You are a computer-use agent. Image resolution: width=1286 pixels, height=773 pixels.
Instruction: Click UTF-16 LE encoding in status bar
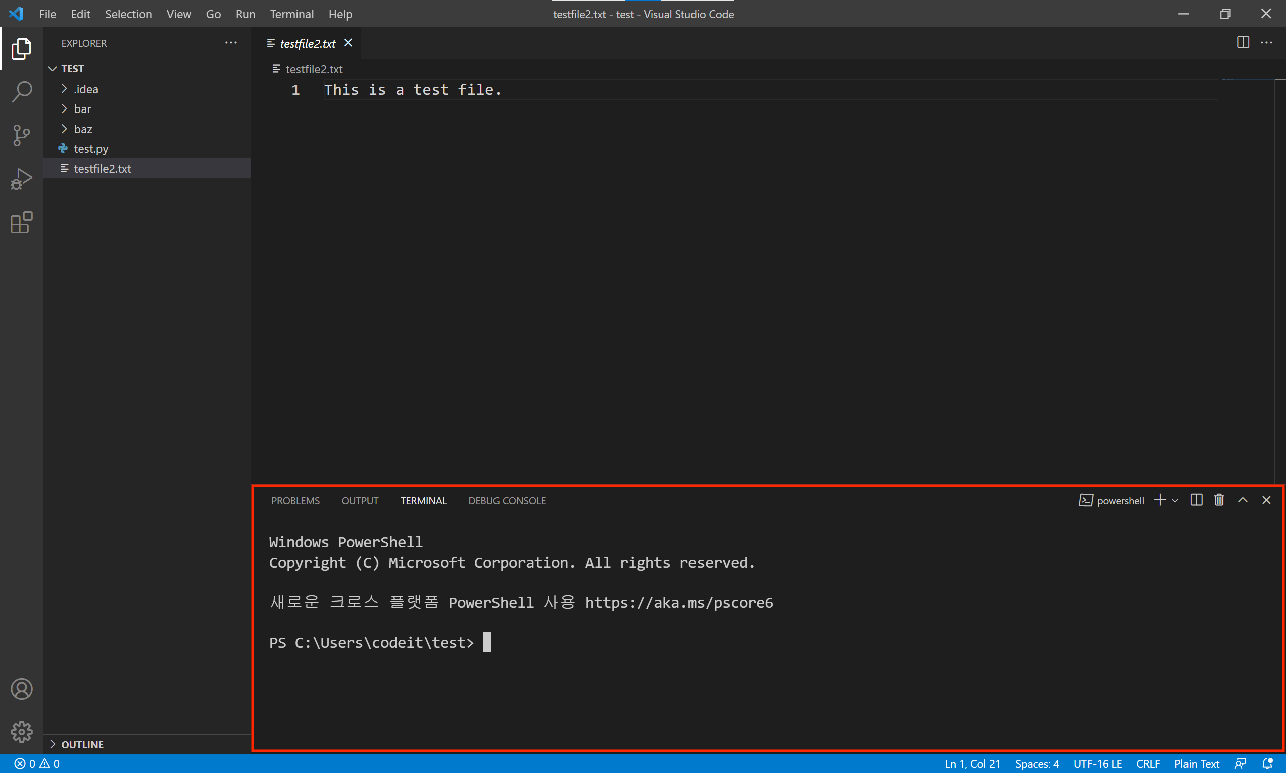[x=1098, y=763]
